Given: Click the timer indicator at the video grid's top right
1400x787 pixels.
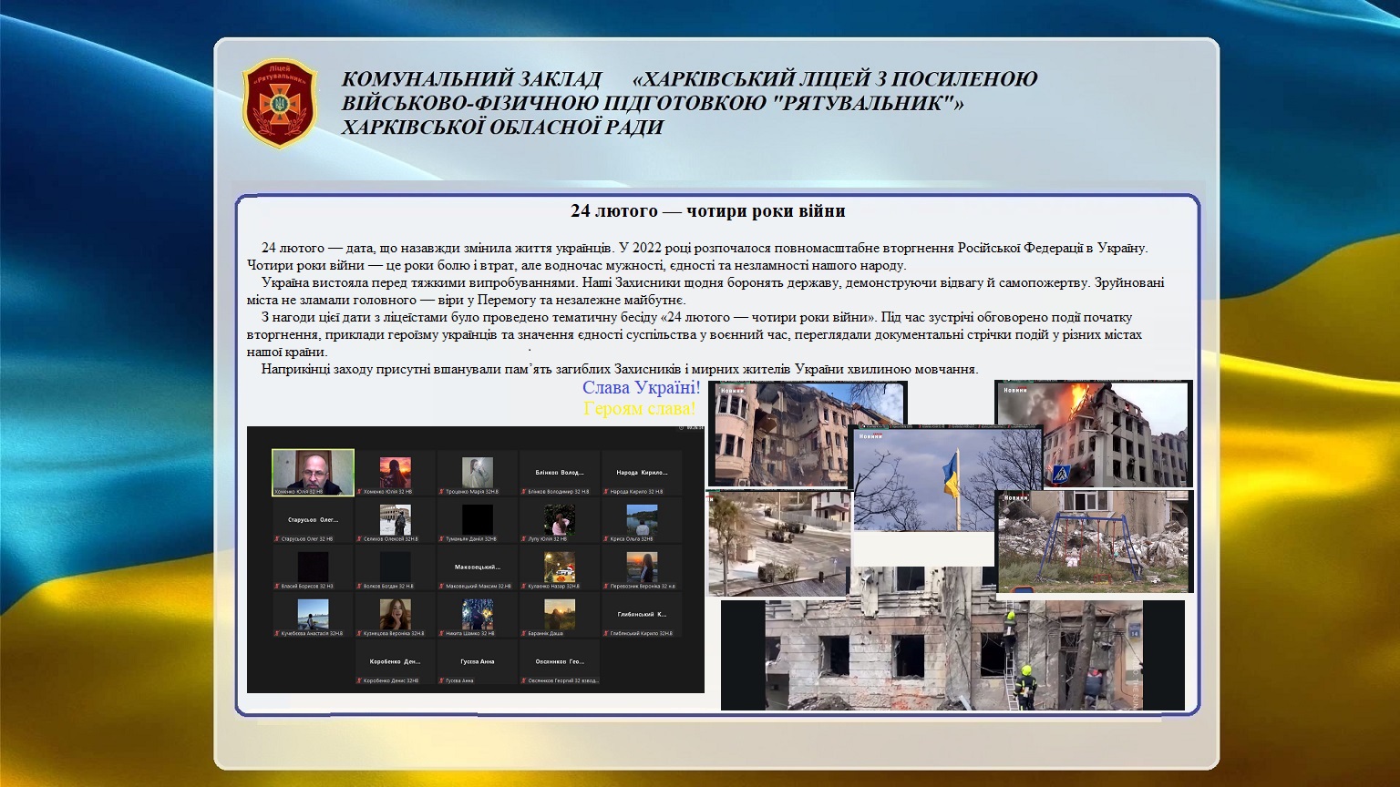Looking at the screenshot, I should click(694, 427).
